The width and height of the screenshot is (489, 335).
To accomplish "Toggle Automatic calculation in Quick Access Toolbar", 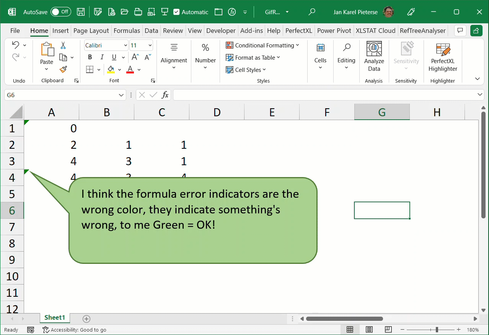I will click(x=190, y=12).
